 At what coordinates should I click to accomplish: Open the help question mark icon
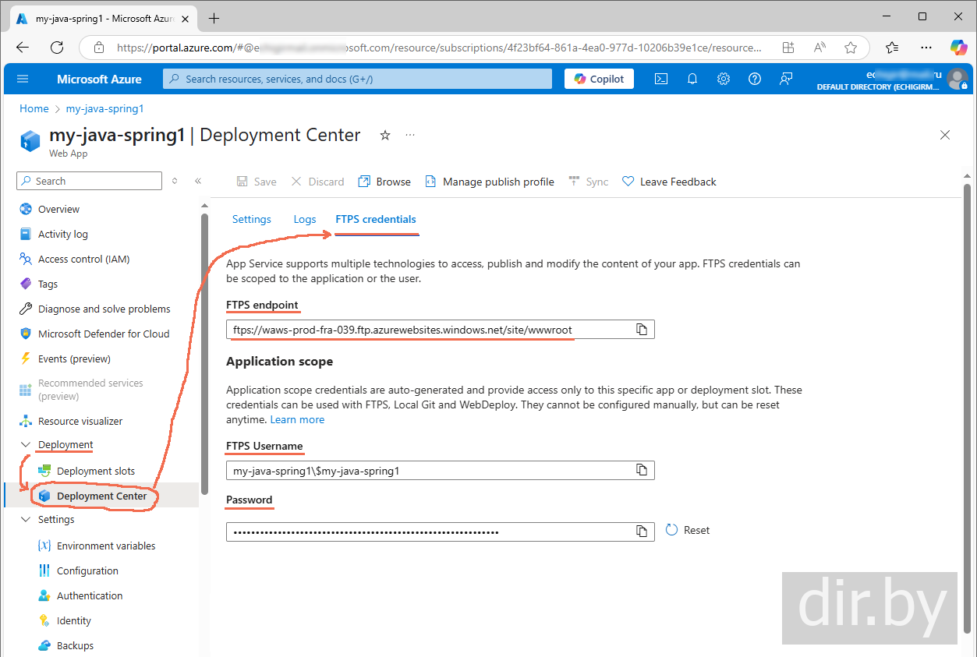(754, 79)
